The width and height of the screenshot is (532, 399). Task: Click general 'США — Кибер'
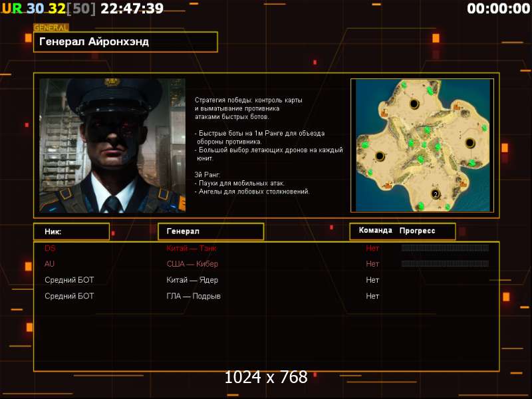(x=192, y=264)
